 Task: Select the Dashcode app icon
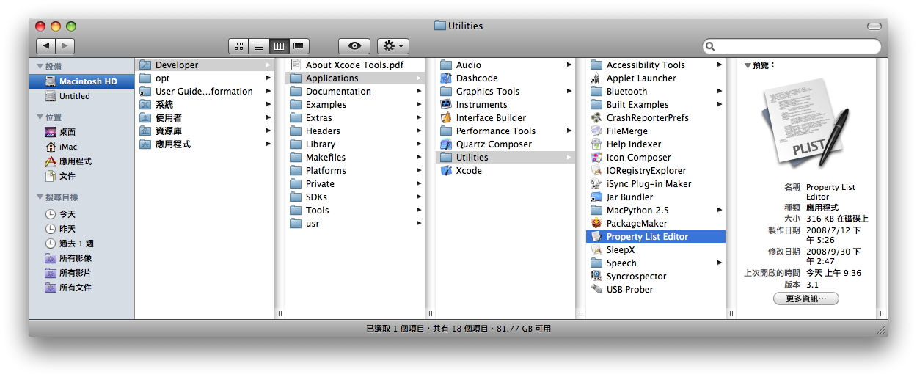click(445, 78)
